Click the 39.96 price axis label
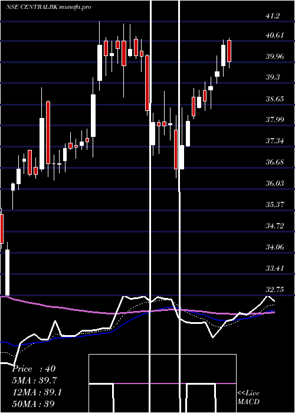This screenshot has height=413, width=295. [275, 57]
